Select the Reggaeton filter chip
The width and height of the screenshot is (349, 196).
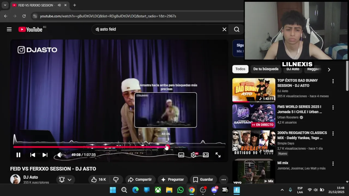[x=314, y=69]
